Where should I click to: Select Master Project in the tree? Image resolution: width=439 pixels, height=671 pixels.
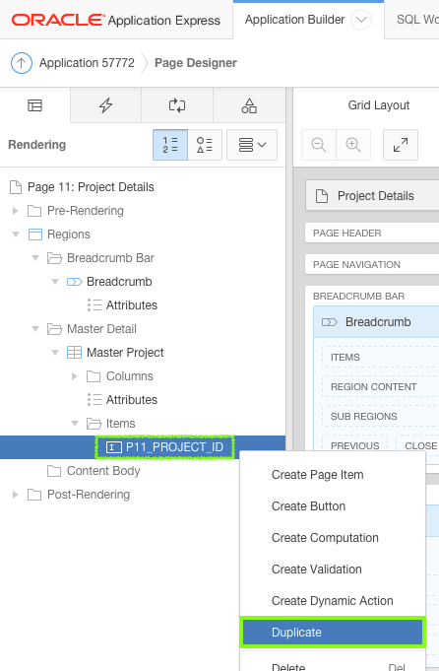pyautogui.click(x=125, y=352)
